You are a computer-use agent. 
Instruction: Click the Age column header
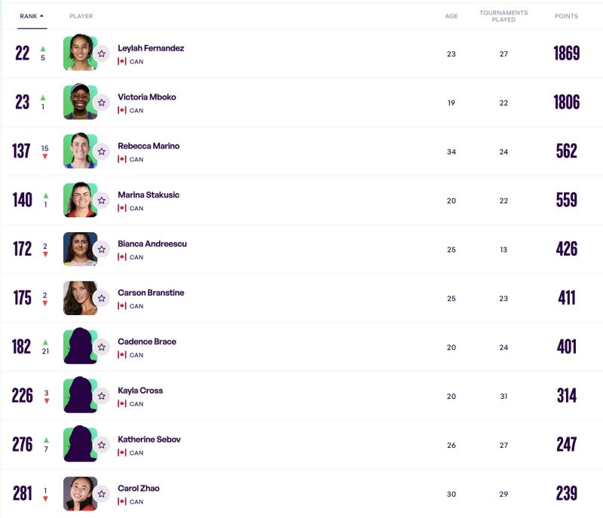(451, 16)
